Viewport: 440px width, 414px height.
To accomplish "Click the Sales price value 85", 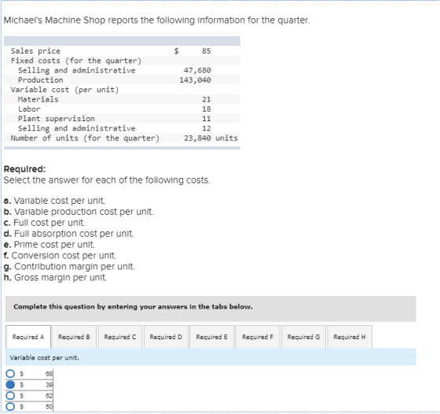I will pyautogui.click(x=206, y=51).
